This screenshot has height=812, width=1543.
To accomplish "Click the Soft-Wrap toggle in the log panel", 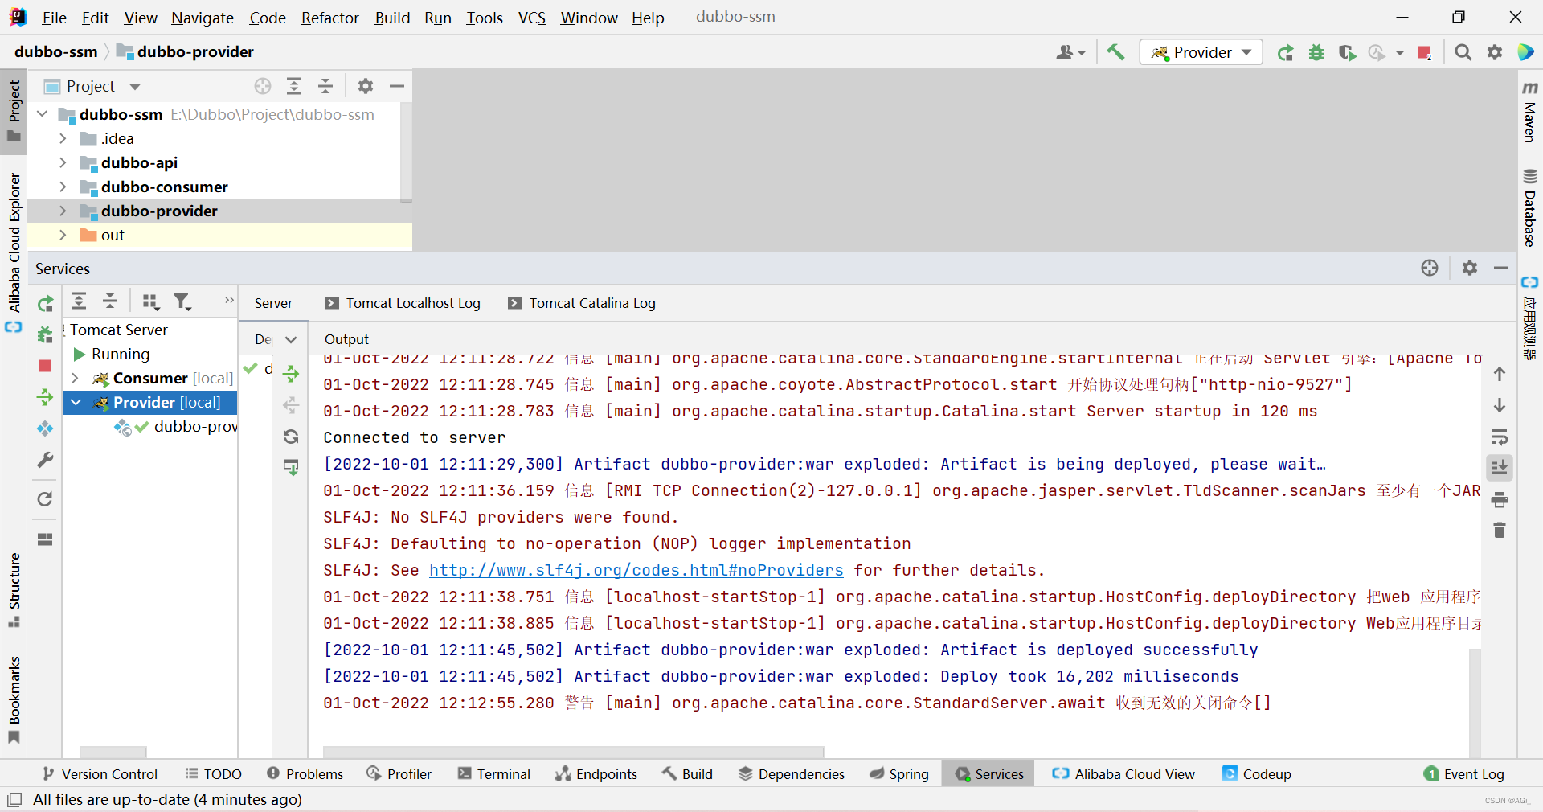I will (1500, 438).
